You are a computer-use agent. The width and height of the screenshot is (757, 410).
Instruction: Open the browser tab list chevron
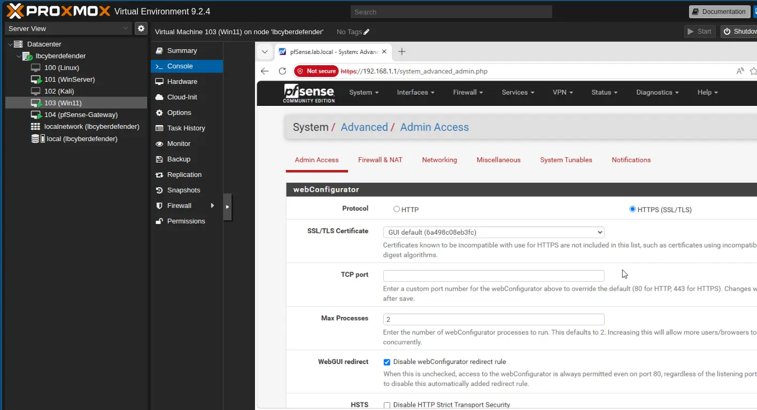point(265,52)
